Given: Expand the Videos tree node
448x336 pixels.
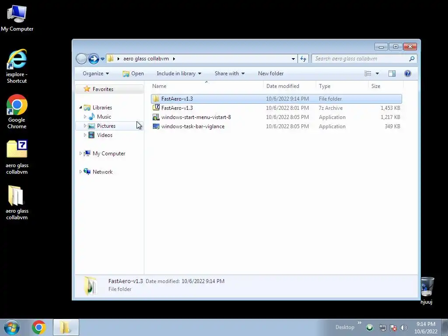Looking at the screenshot, I should (85, 135).
